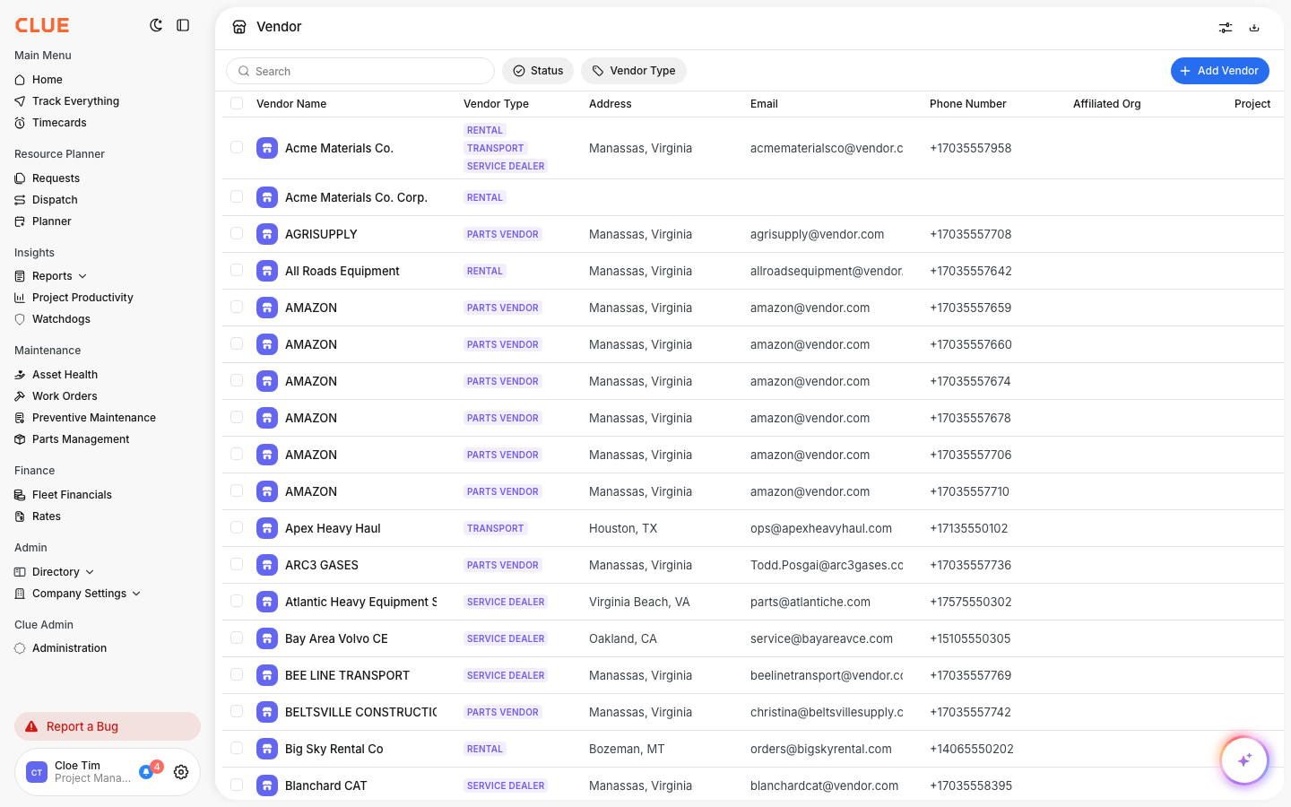Click the Watchdogs shield icon
This screenshot has width=1291, height=807.
pos(20,319)
